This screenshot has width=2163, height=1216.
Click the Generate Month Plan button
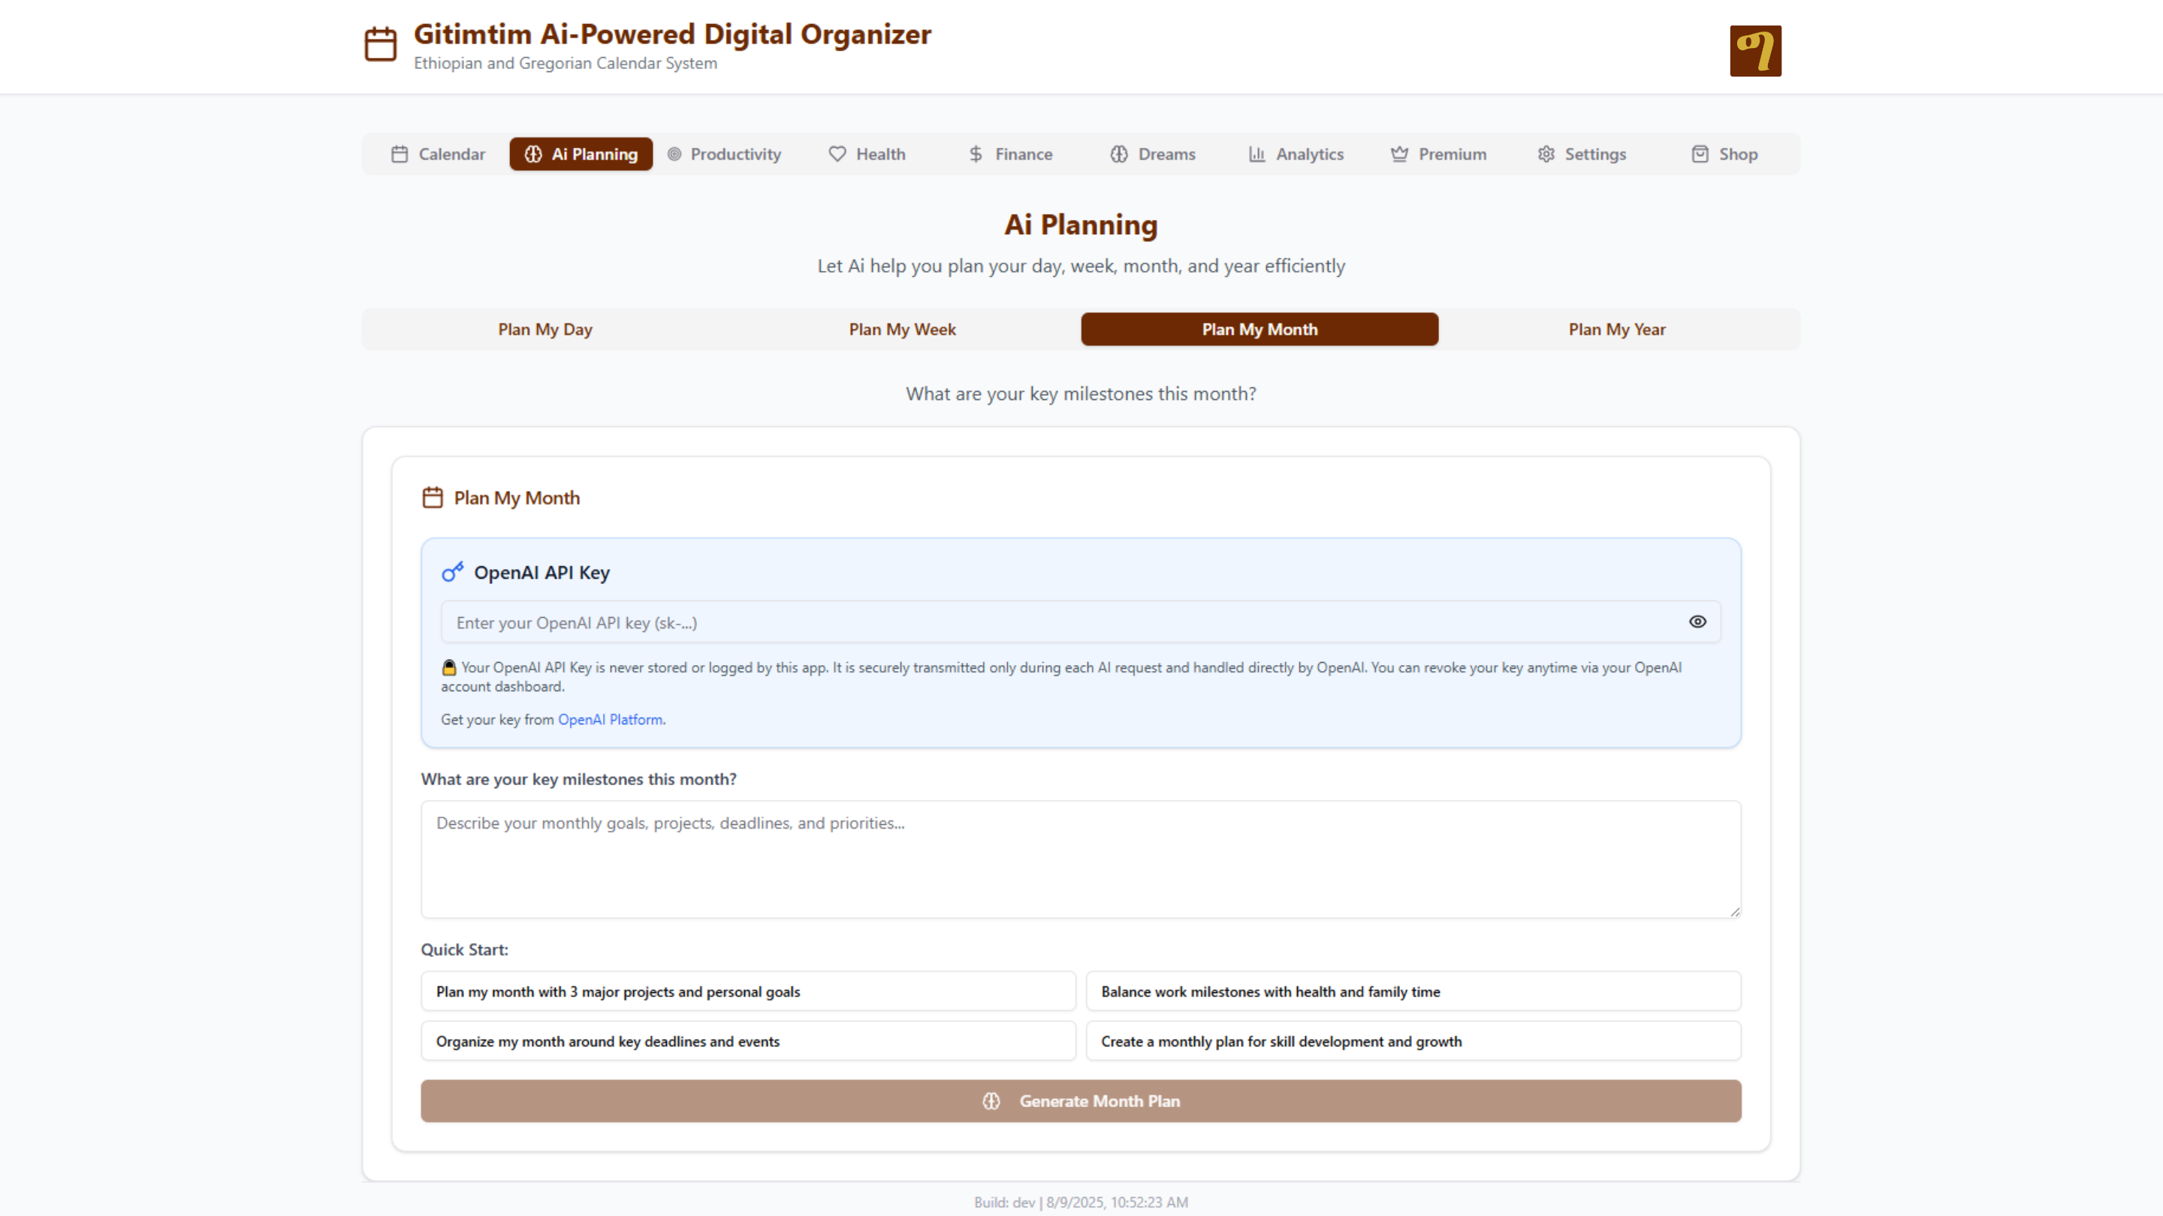(x=1081, y=1101)
